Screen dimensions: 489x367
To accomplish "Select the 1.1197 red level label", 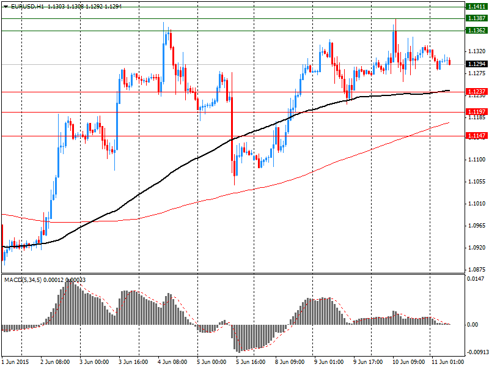I will click(477, 112).
